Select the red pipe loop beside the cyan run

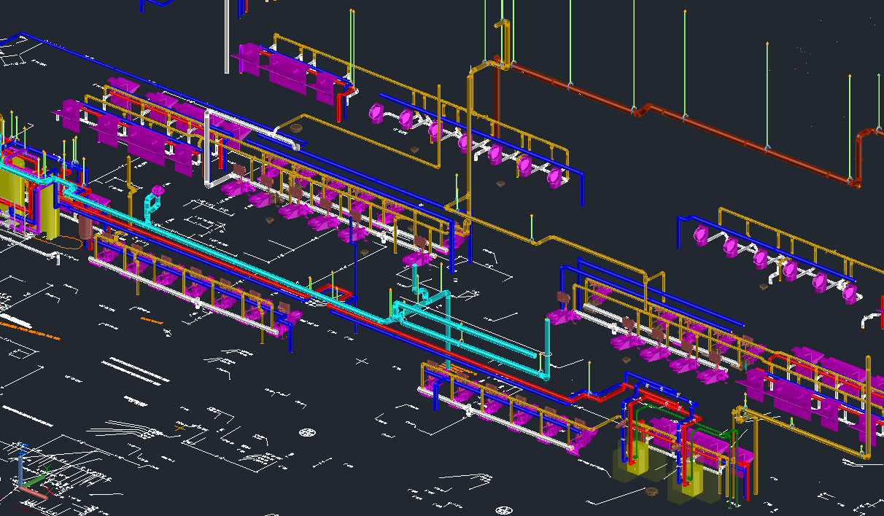pyautogui.click(x=336, y=291)
